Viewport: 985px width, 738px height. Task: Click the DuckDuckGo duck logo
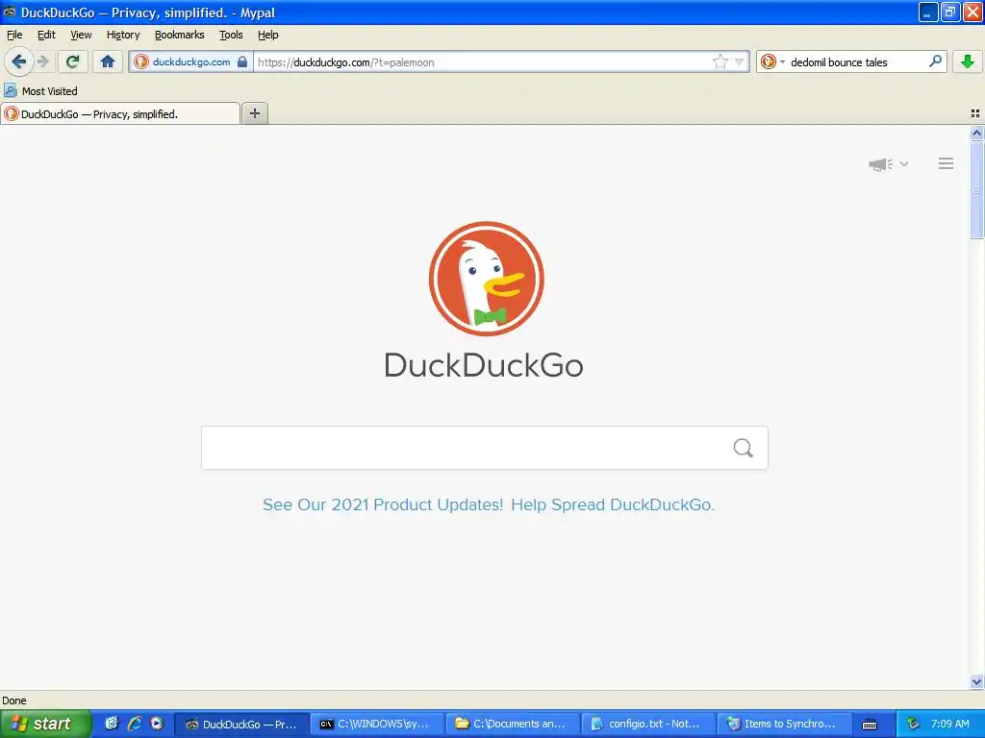click(486, 279)
